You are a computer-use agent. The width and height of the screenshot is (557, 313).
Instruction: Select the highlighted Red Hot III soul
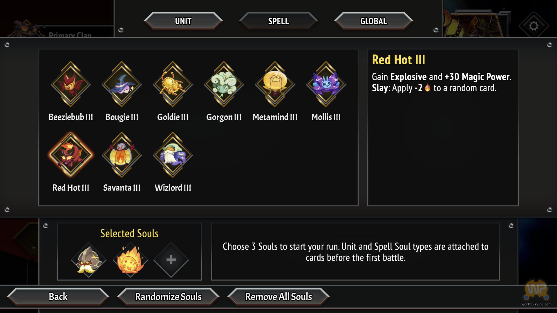71,155
